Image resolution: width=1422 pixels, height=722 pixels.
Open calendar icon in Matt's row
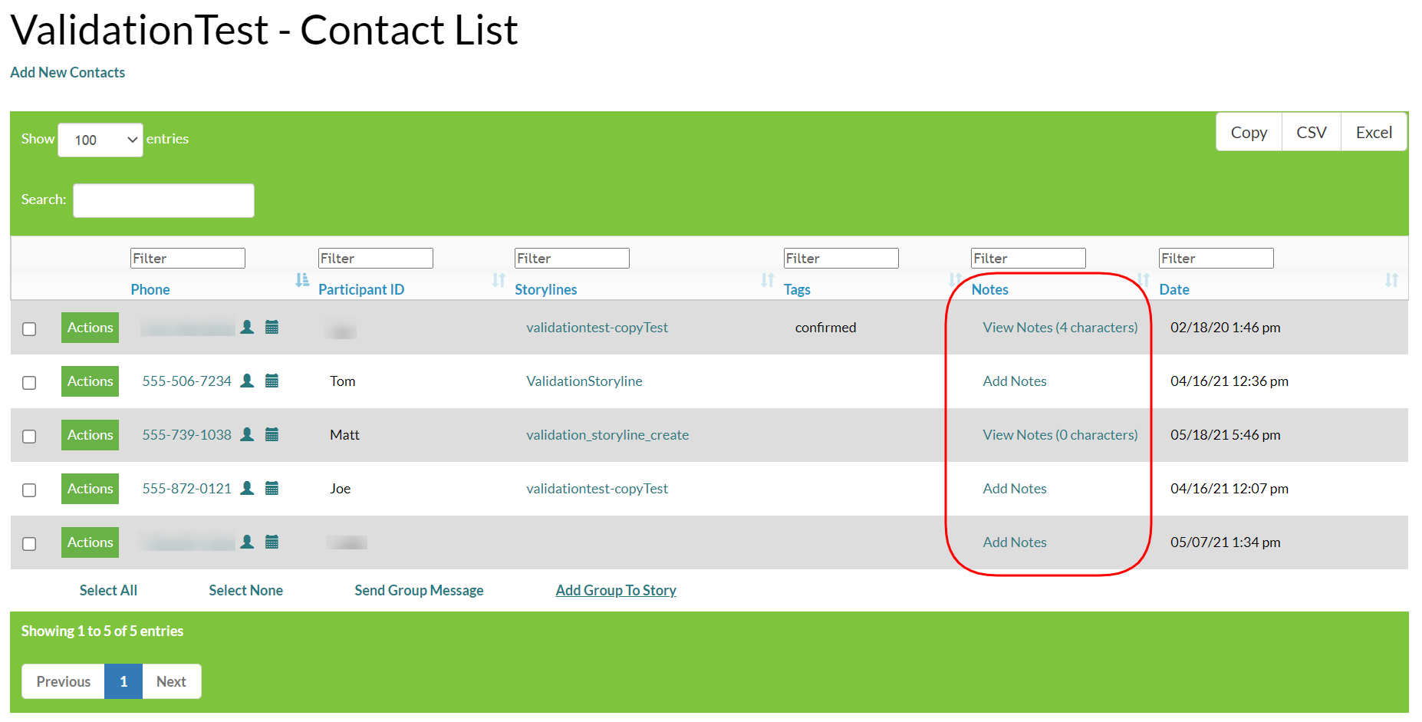tap(272, 434)
